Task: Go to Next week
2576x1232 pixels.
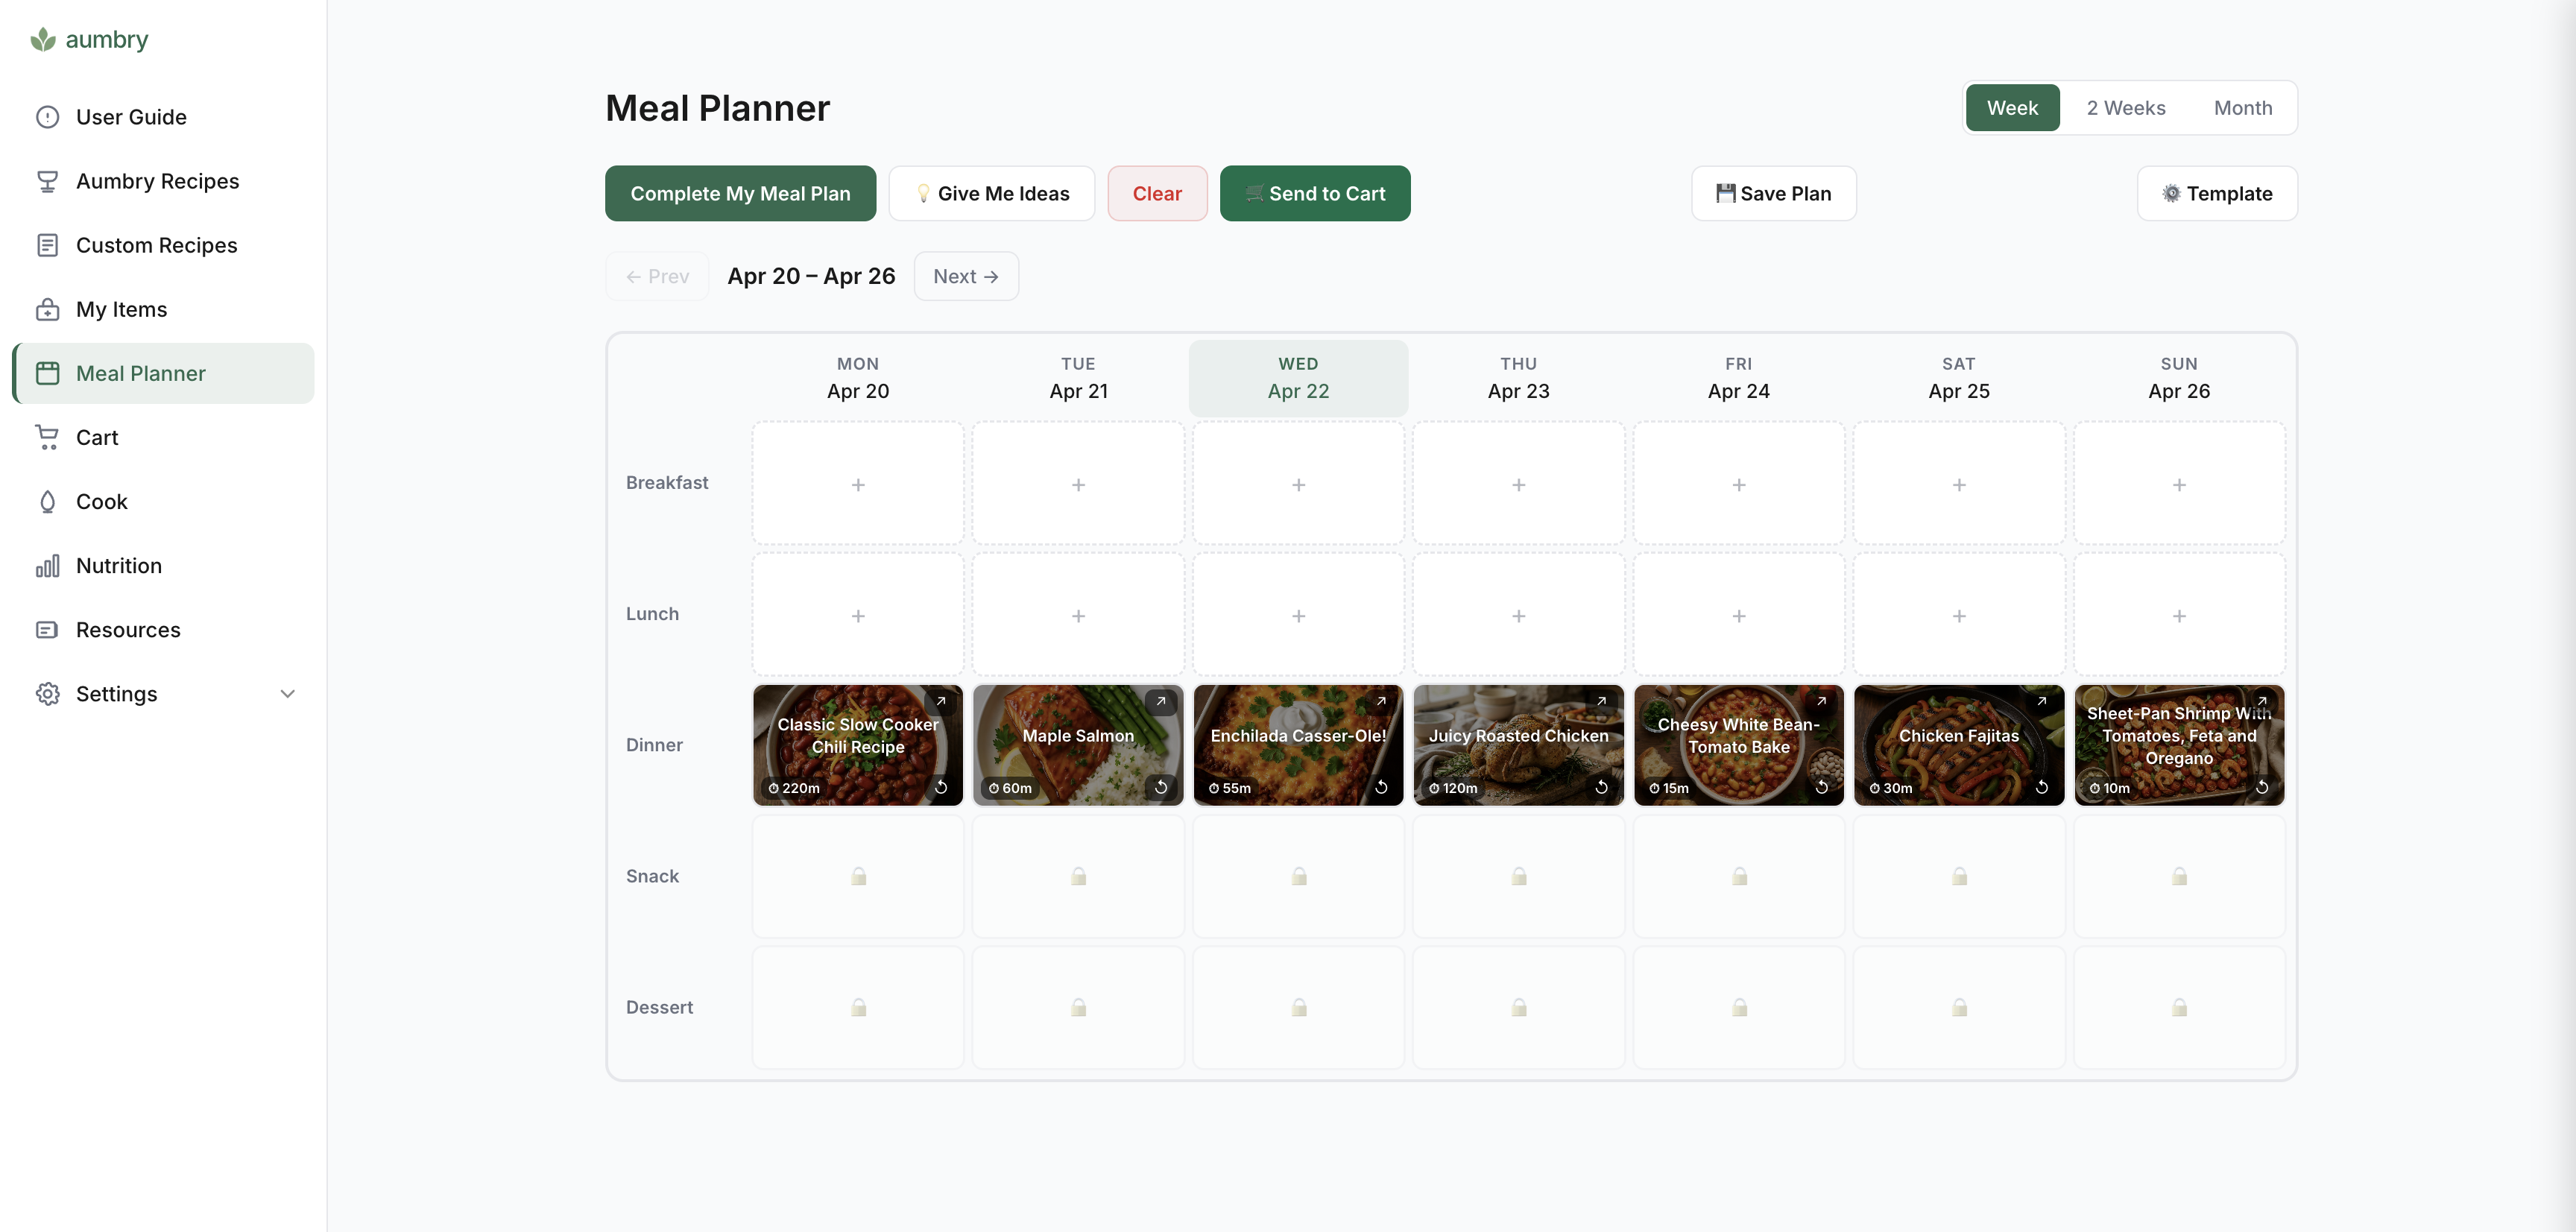Action: (x=966, y=276)
